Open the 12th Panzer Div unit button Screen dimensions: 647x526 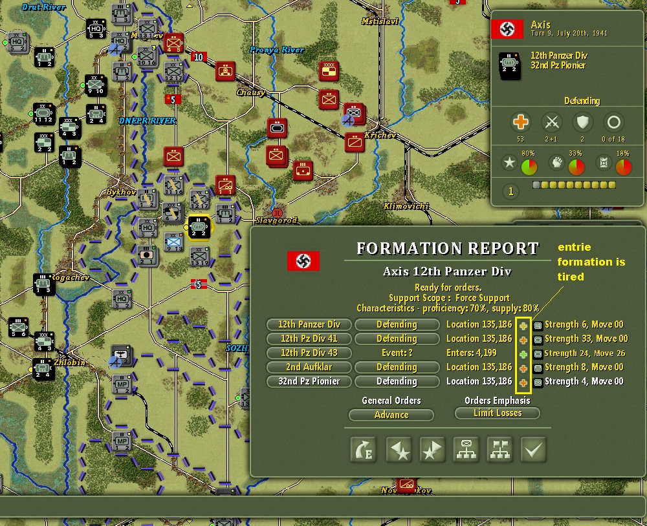[x=309, y=324]
